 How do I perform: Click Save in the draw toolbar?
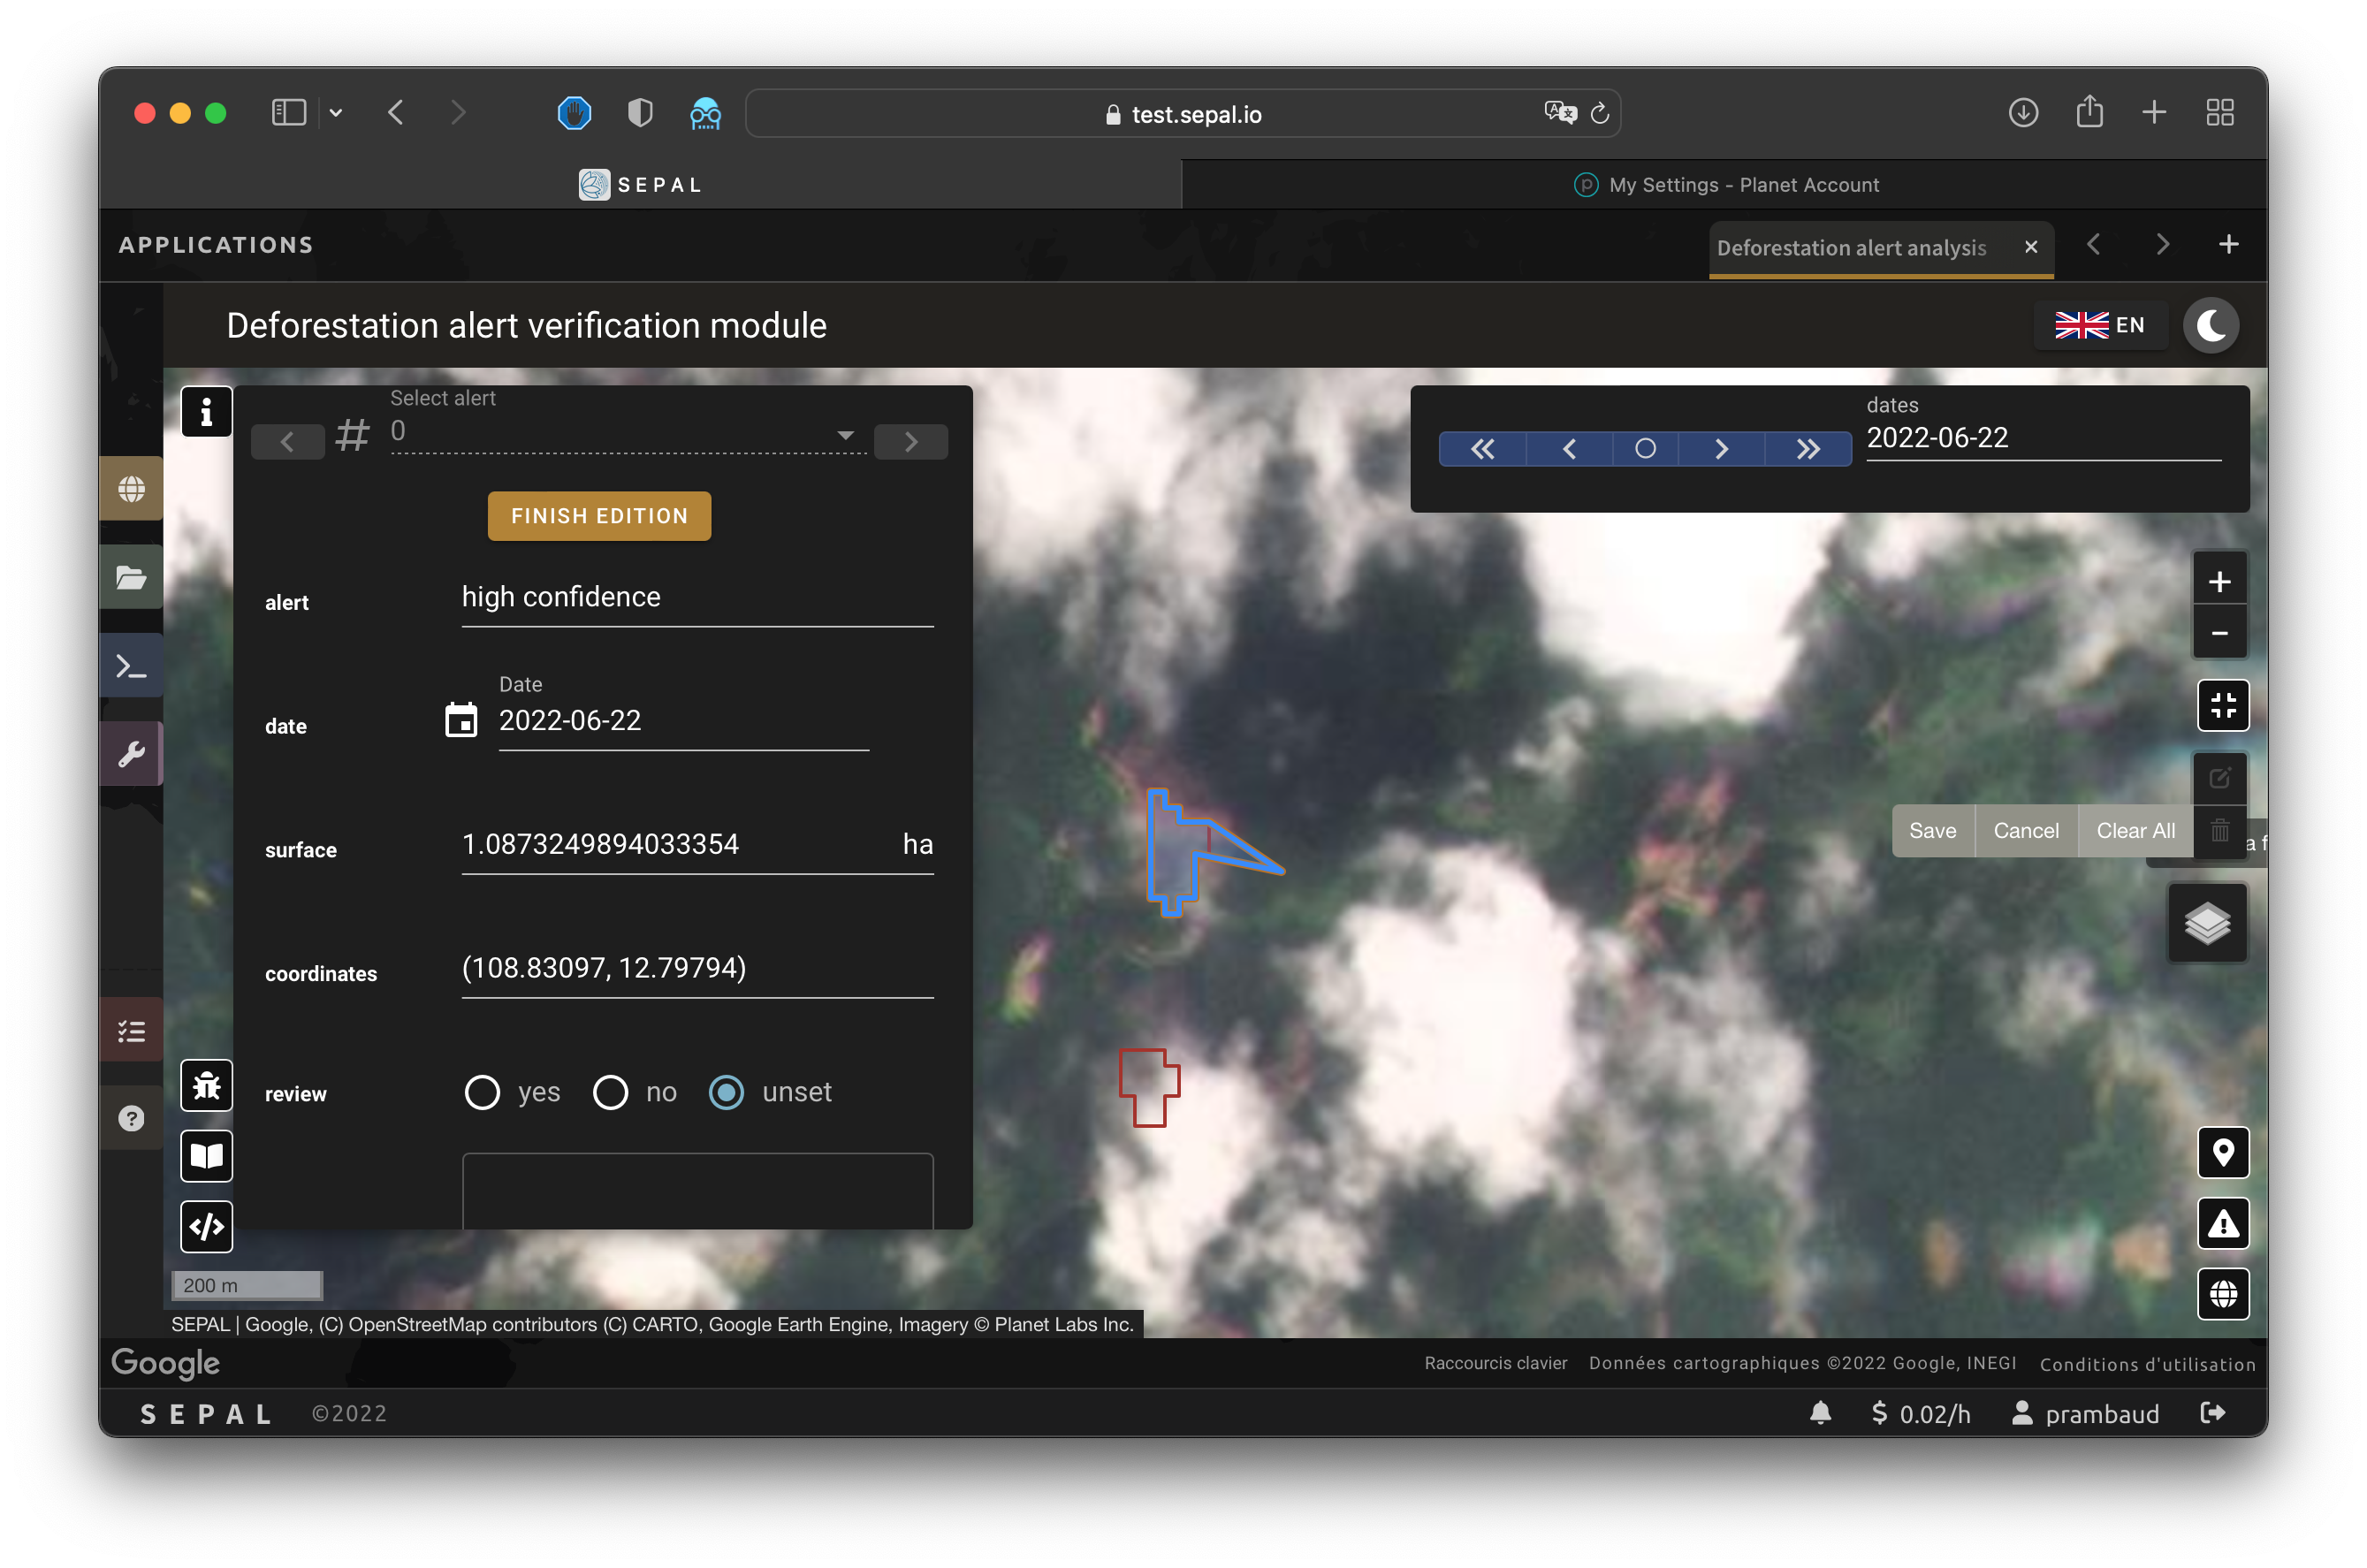[x=1932, y=831]
